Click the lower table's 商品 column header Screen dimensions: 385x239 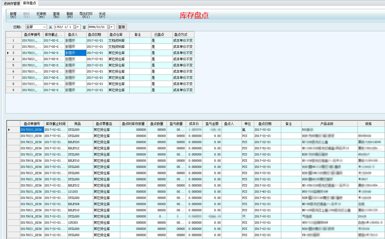click(80, 124)
